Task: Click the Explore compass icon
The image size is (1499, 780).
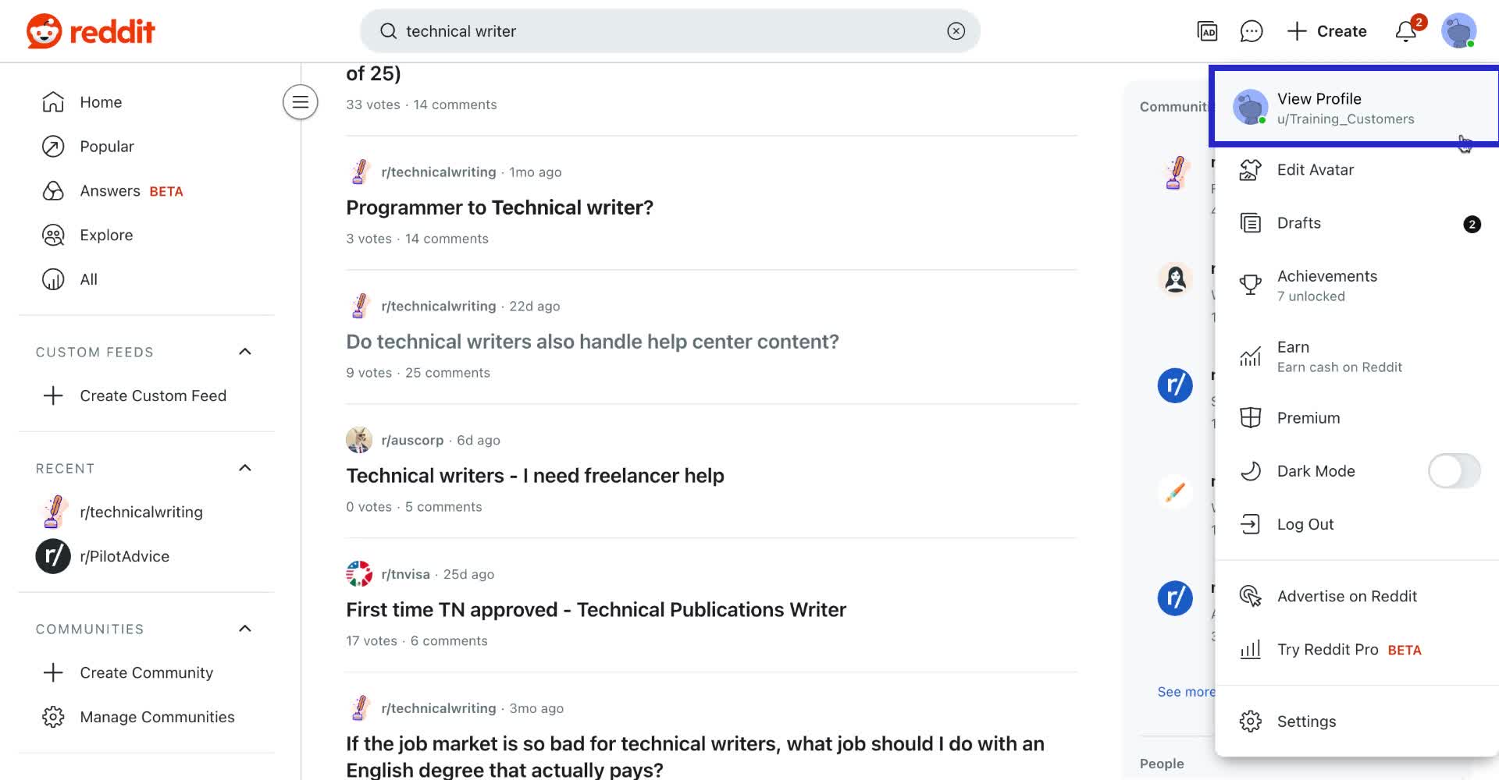Action: coord(52,235)
